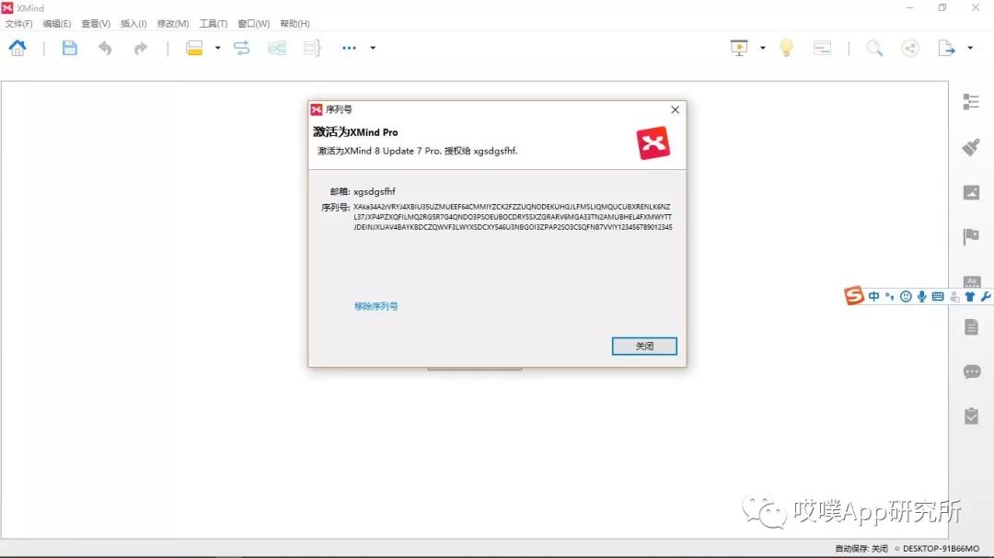Redo the last action

click(x=140, y=48)
